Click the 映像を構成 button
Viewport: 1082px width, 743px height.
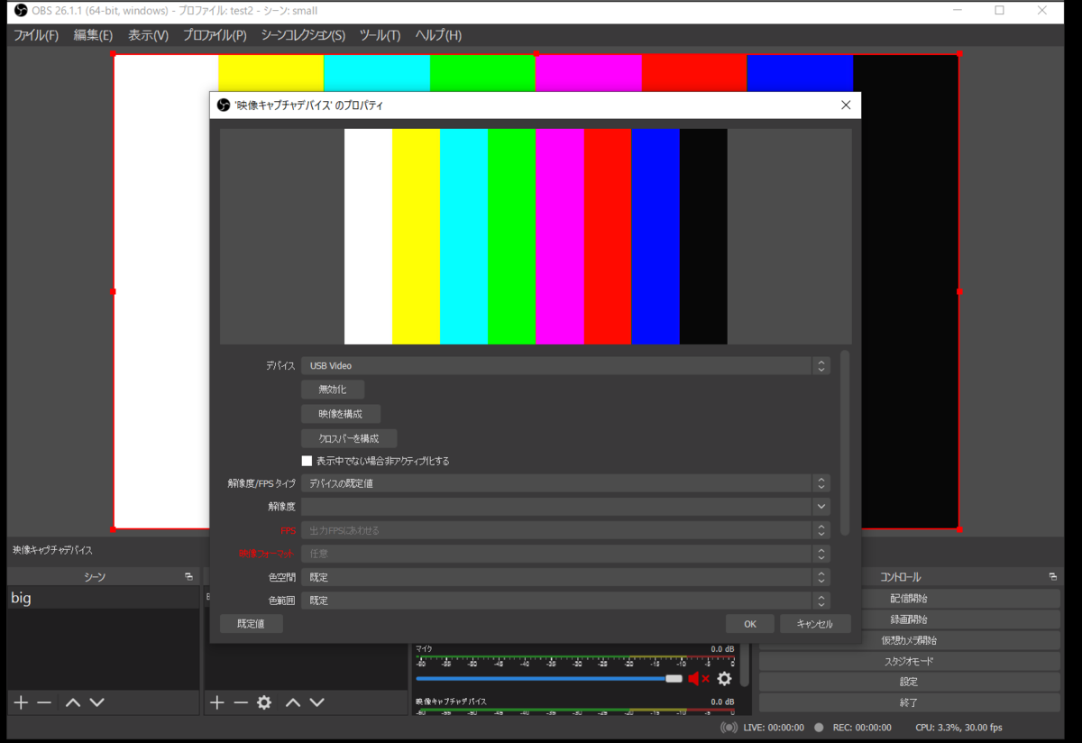(x=341, y=414)
